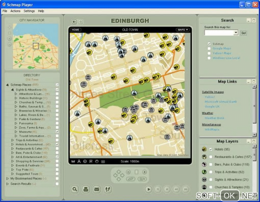Expand My Bookmarked Places node
The image size is (260, 202).
tap(7, 179)
